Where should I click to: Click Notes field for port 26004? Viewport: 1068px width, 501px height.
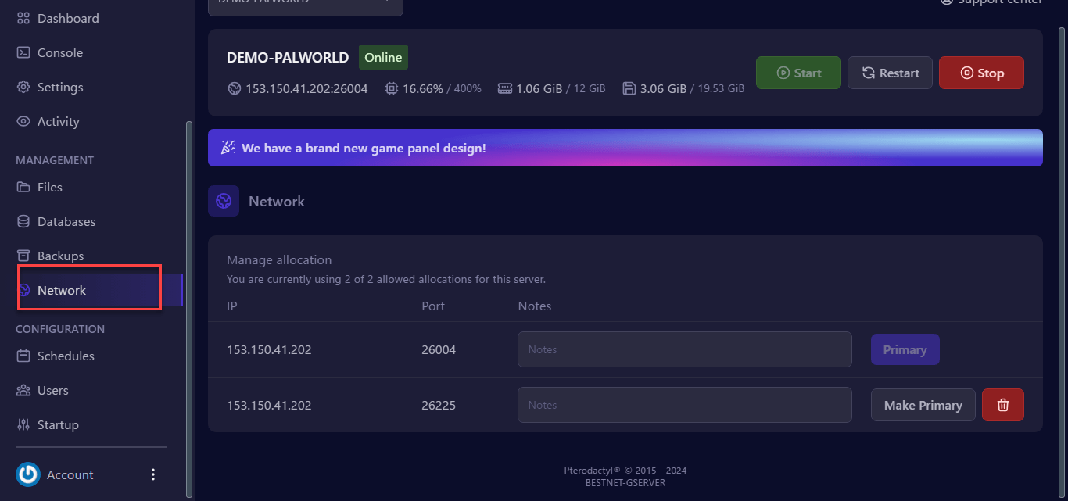(x=685, y=349)
